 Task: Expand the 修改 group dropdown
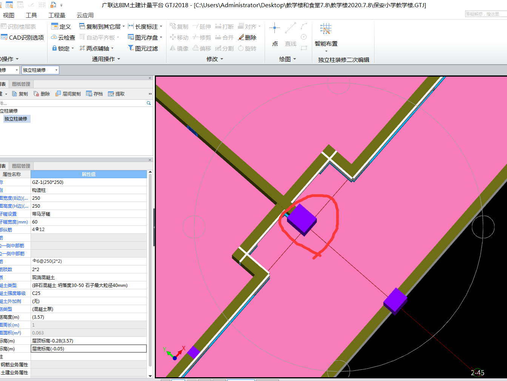point(222,59)
